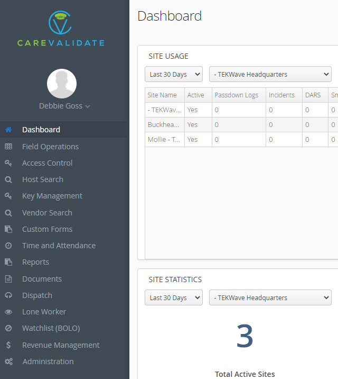Click the Field Operations grid icon

8,147
